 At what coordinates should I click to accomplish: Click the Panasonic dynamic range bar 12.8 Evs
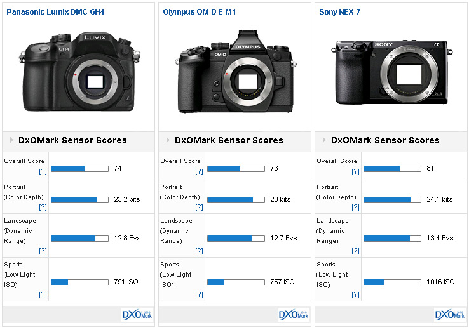tap(79, 239)
